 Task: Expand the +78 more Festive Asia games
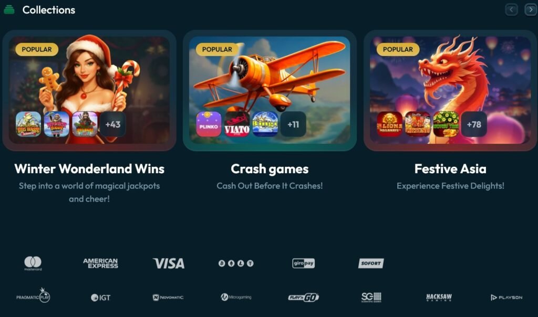[474, 124]
